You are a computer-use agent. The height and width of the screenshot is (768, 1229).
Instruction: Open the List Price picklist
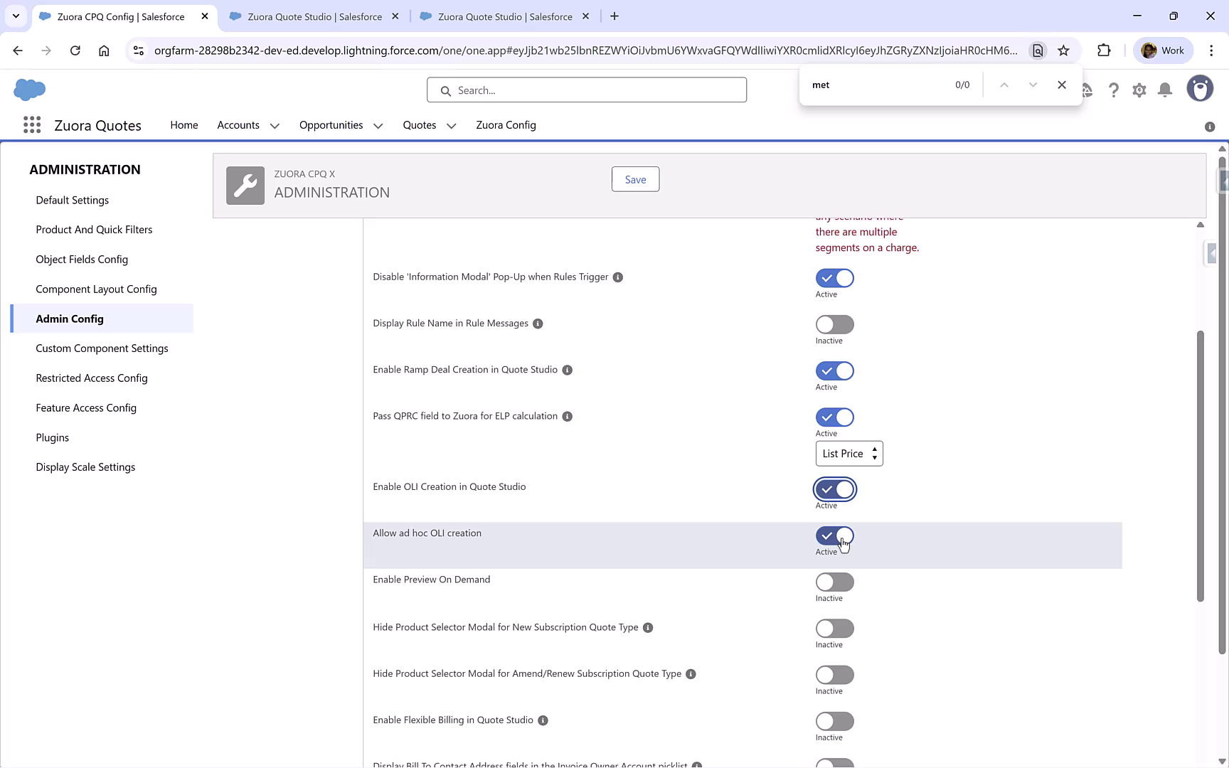848,453
